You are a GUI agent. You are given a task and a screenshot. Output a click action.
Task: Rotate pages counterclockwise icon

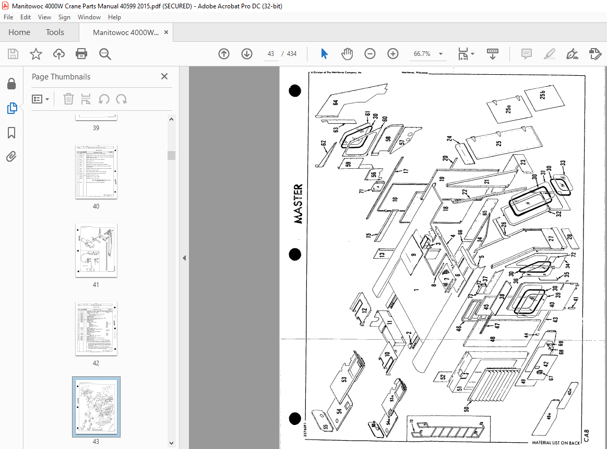103,99
